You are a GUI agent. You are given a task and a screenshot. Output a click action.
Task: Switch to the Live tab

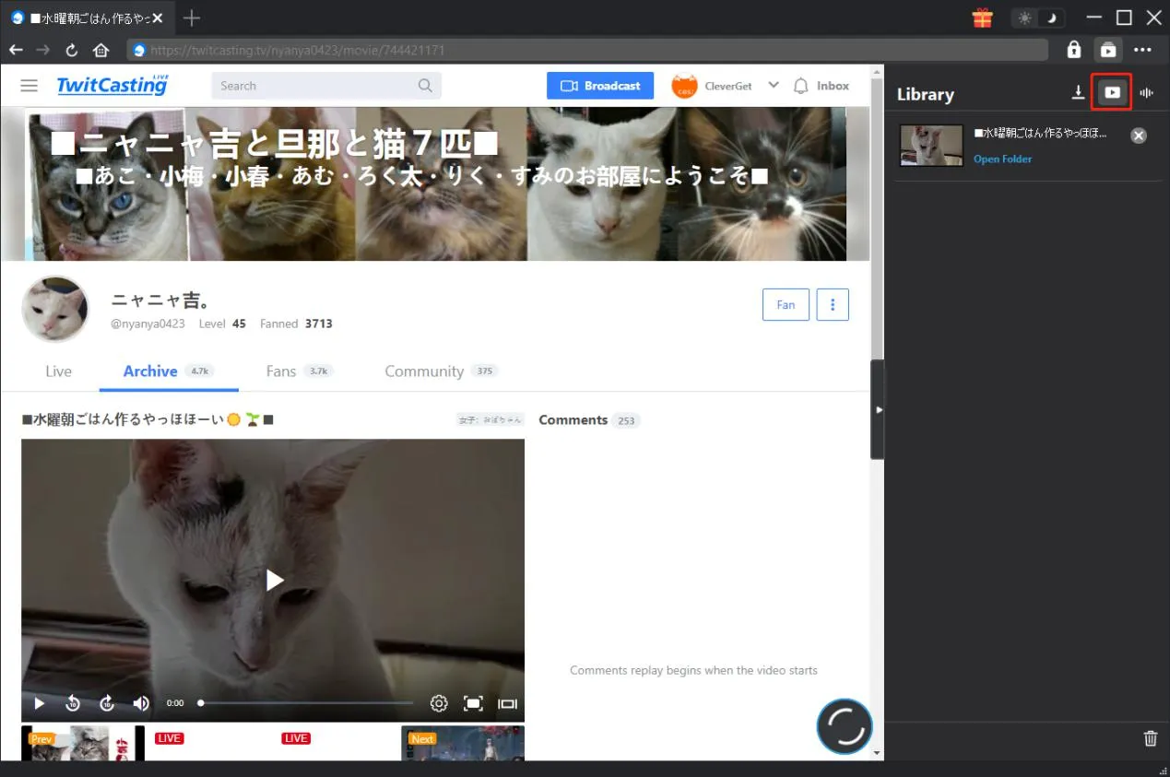click(x=58, y=371)
